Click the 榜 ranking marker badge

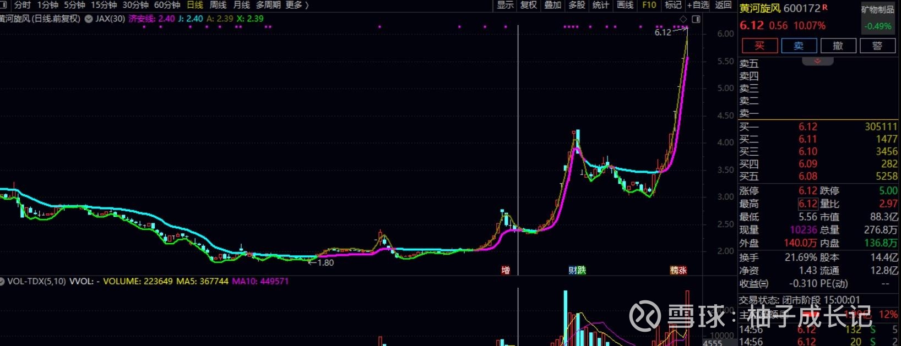[674, 270]
